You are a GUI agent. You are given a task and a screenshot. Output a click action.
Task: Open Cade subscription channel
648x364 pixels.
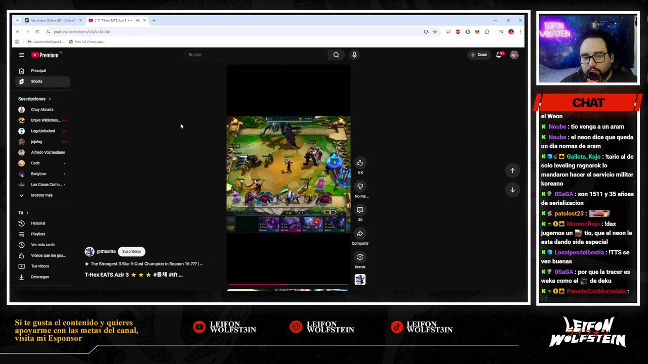coord(42,163)
